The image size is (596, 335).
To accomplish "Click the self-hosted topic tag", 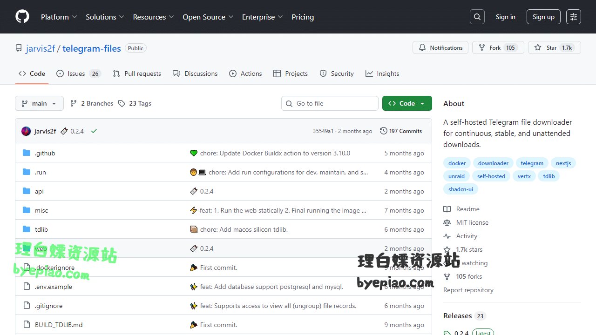I will (491, 176).
